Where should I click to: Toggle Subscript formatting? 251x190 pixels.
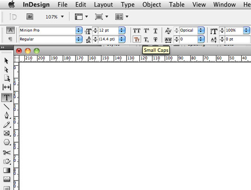[146, 39]
